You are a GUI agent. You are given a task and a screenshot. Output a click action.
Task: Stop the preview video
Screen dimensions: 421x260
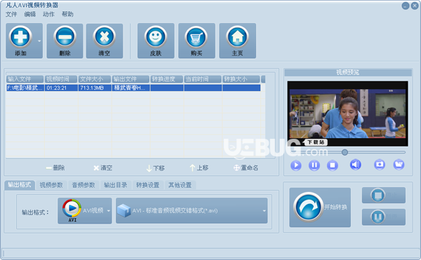tap(333, 165)
